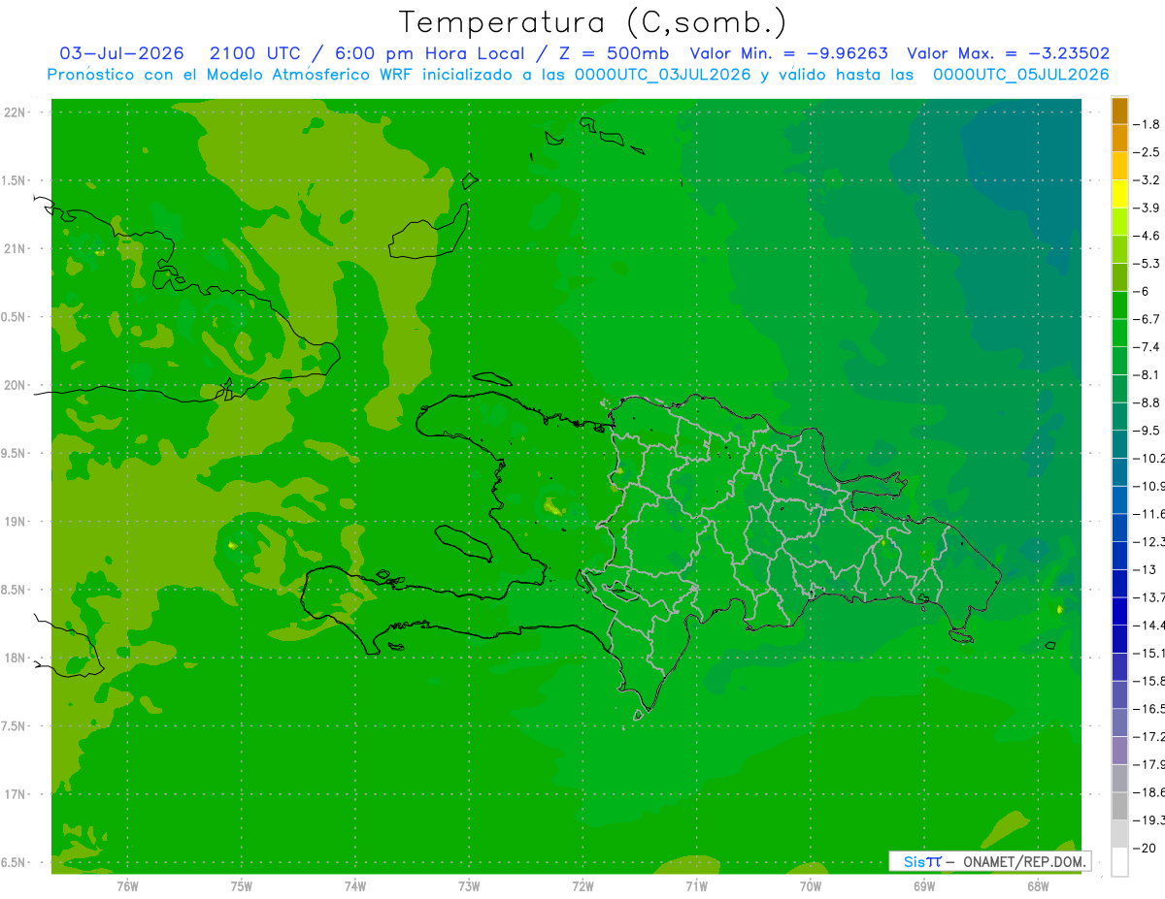The width and height of the screenshot is (1165, 899).
Task: Select the date text "03-Jul-2026"
Action: coord(122,53)
